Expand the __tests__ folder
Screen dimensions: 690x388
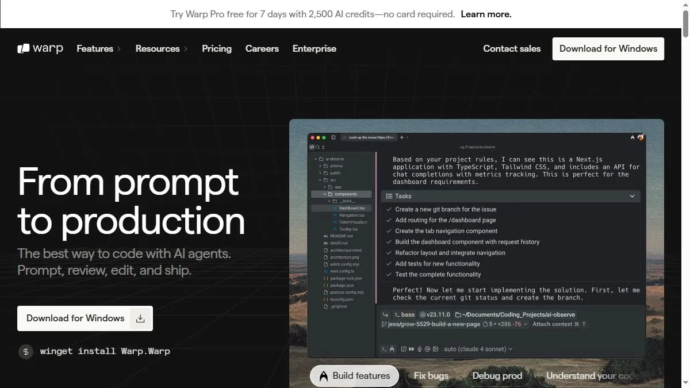329,201
